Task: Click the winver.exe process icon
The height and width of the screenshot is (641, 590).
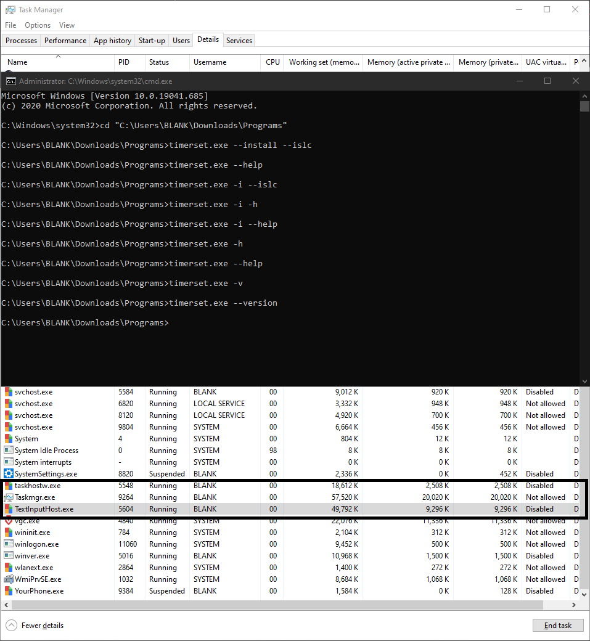Action: [x=8, y=556]
